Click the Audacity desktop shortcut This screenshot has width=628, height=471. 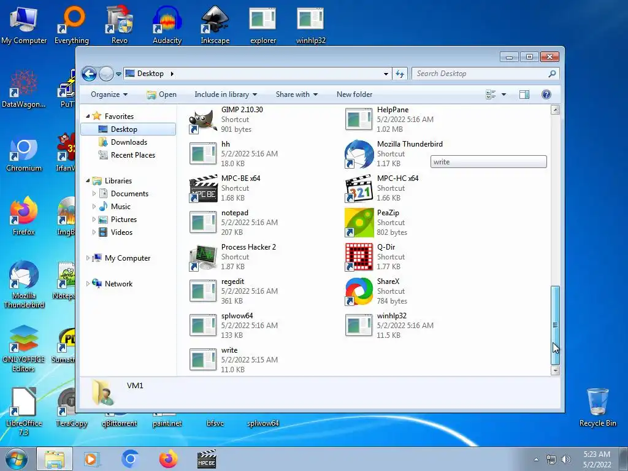click(x=167, y=25)
